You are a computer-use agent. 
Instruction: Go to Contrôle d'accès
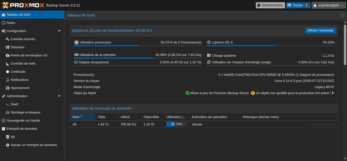click(x=32, y=39)
